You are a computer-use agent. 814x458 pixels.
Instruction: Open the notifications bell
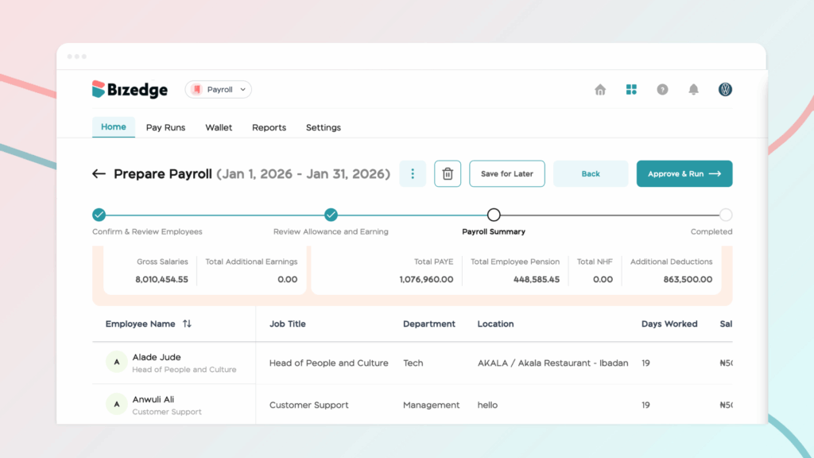pos(693,90)
